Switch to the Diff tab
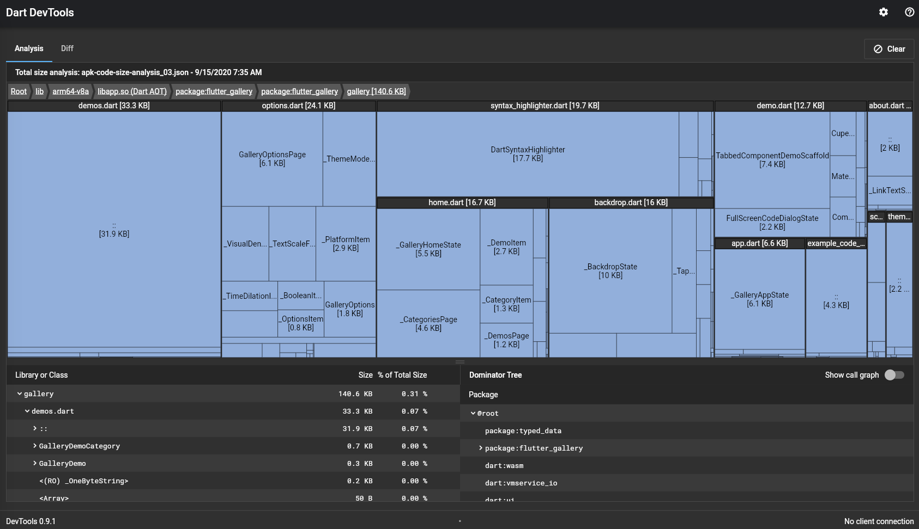919x529 pixels. (x=66, y=48)
